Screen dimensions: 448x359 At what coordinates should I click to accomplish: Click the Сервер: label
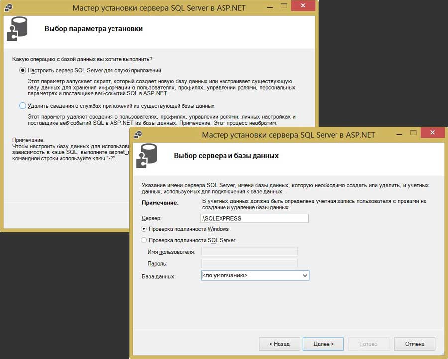click(x=151, y=218)
